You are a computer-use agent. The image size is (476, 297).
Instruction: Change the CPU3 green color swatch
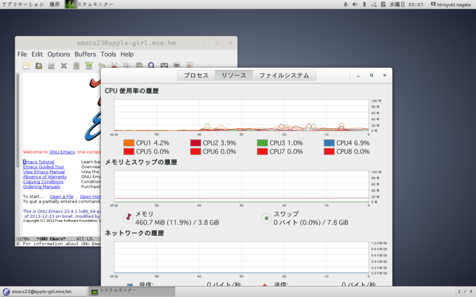[x=262, y=143]
